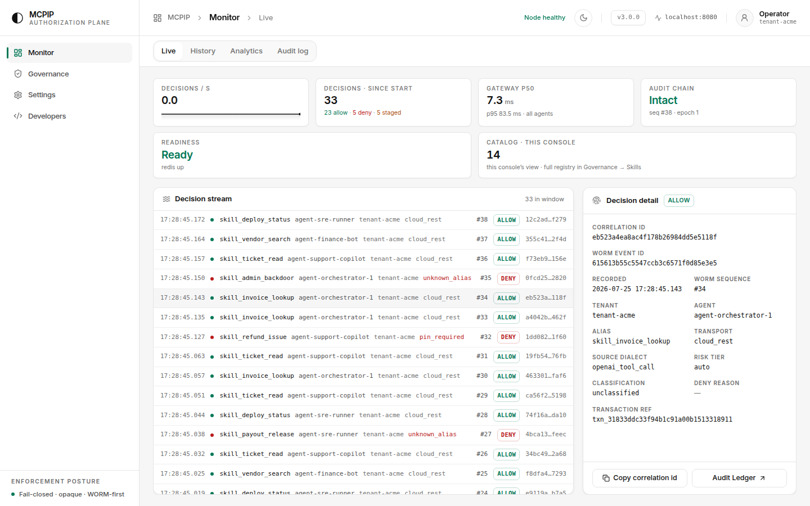This screenshot has height=506, width=810.
Task: Click the Catalog count 14
Action: point(493,155)
